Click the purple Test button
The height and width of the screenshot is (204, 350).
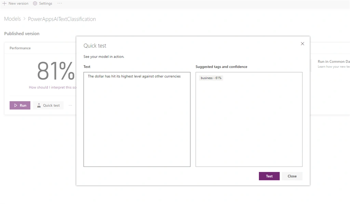(269, 176)
